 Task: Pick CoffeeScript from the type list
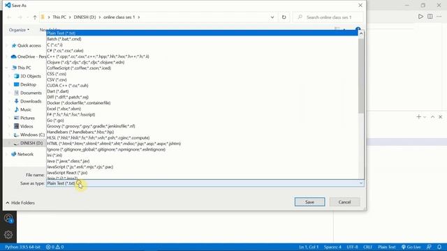tap(202, 68)
